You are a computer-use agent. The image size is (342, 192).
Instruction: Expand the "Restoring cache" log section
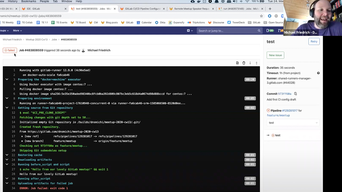tap(7, 155)
